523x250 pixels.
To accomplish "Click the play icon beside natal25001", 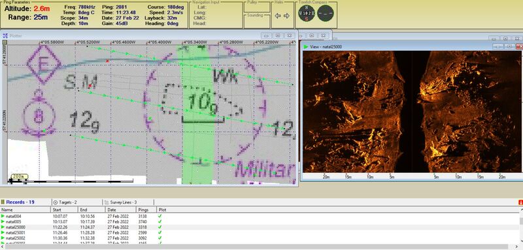I will [x=3, y=232].
